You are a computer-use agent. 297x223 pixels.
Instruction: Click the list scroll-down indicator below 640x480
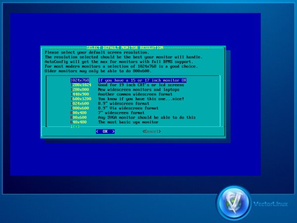tap(75, 127)
